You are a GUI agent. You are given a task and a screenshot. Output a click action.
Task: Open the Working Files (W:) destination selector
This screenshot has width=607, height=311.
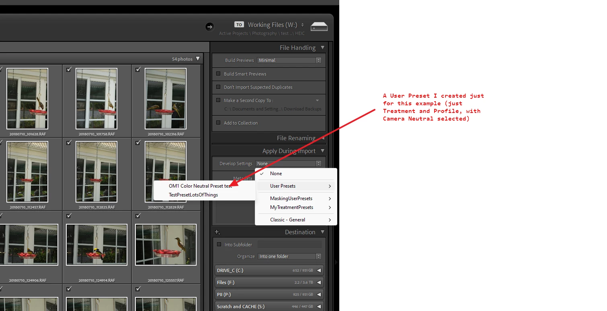[276, 25]
